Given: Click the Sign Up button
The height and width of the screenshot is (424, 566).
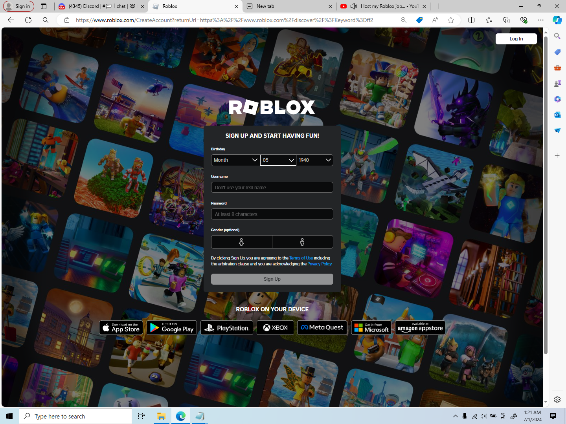Looking at the screenshot, I should pyautogui.click(x=272, y=279).
